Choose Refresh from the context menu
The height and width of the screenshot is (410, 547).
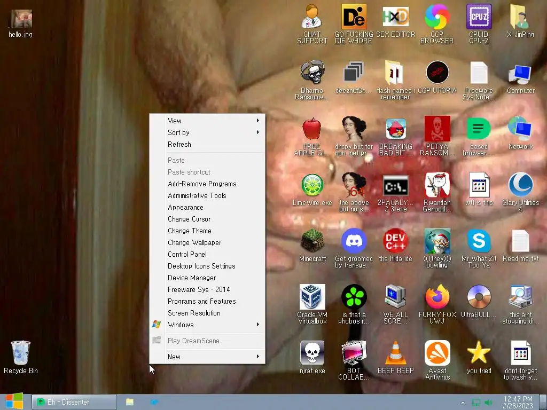[207, 144]
